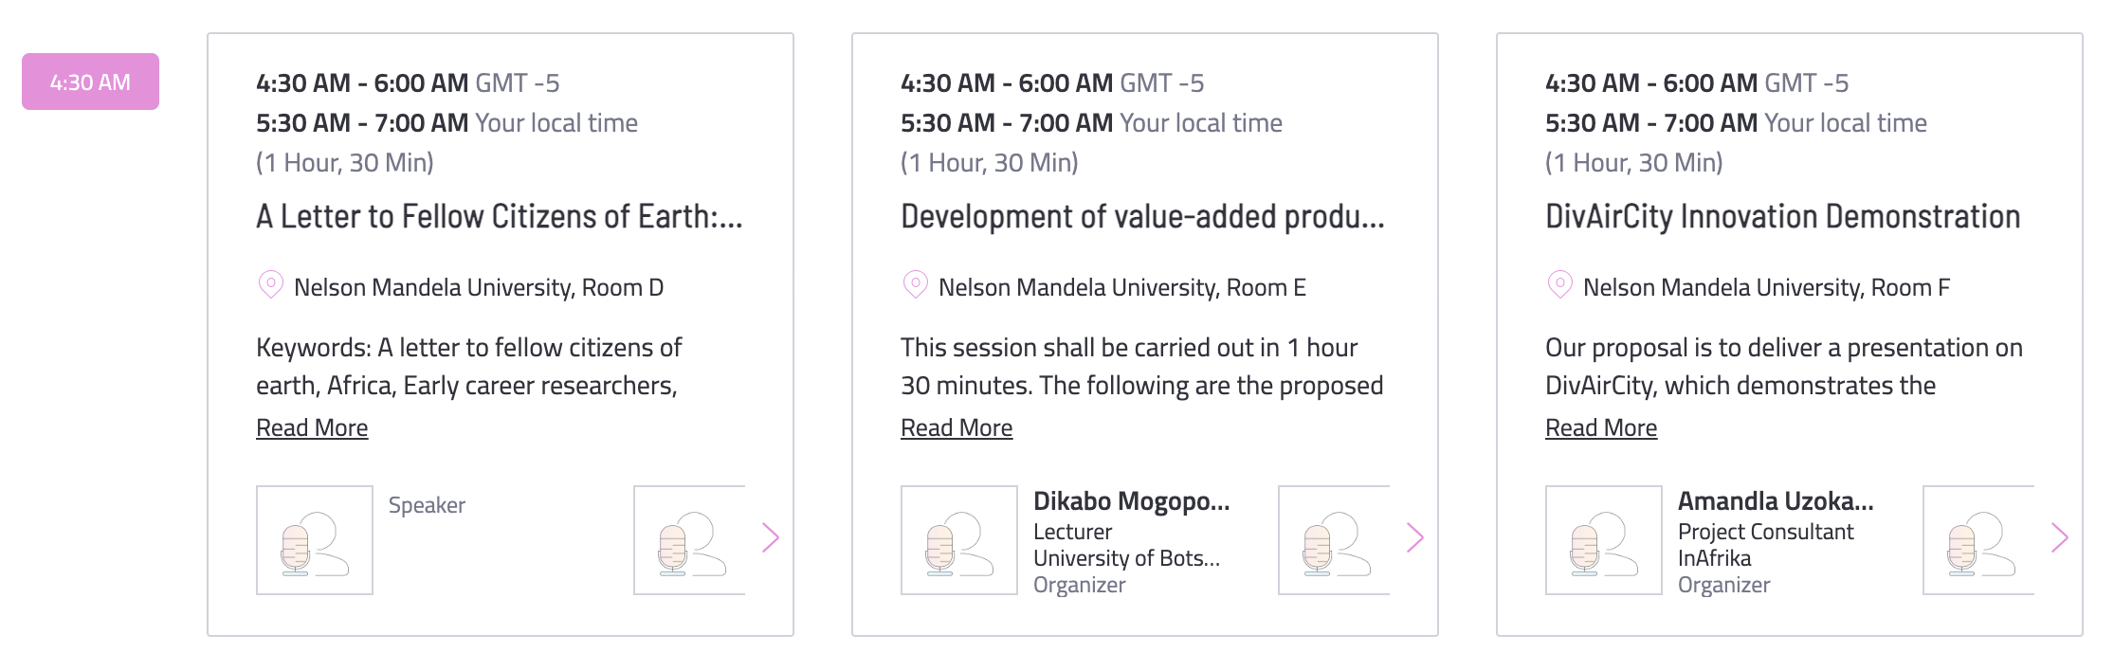Open Read More for DivAirCity session
This screenshot has width=2114, height=671.
pos(1601,427)
